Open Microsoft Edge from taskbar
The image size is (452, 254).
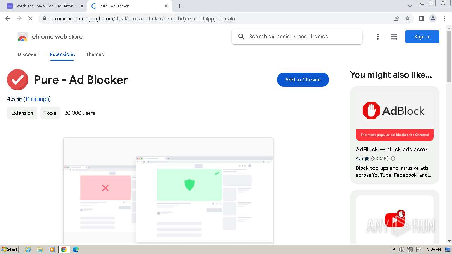[76, 249]
